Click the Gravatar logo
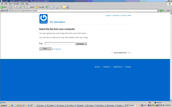Image resolution: width=172 pixels, height=107 pixels. click(44, 19)
